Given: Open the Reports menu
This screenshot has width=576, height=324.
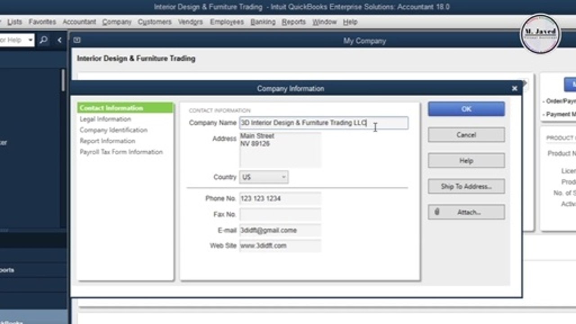Looking at the screenshot, I should pos(293,22).
